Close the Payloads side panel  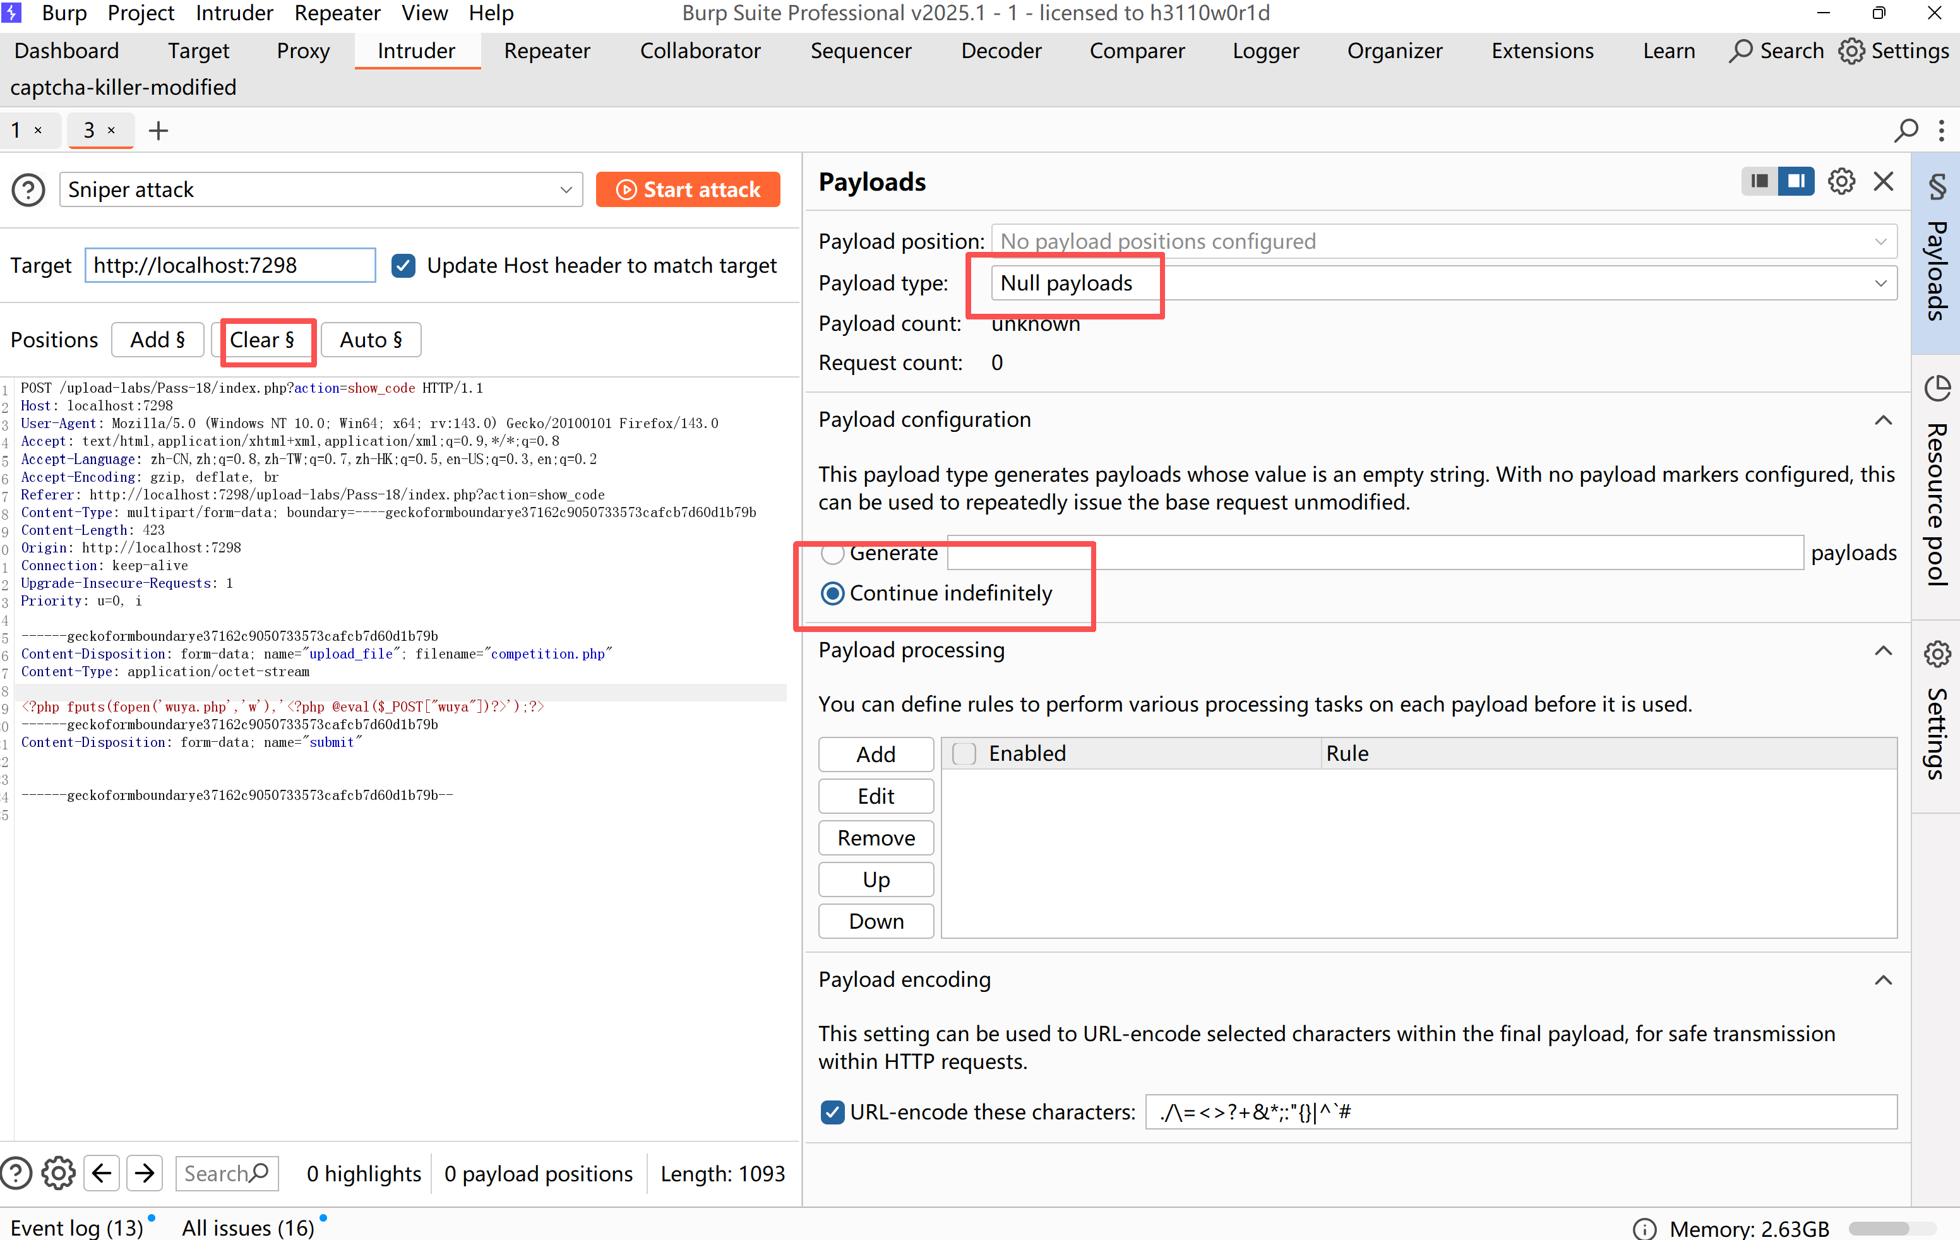(x=1884, y=181)
